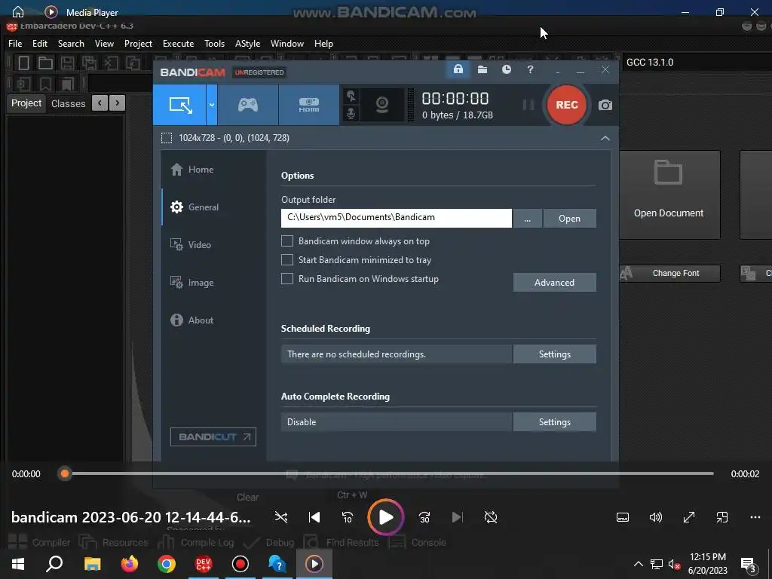Switch to Bandicam game recording mode
Image resolution: width=772 pixels, height=579 pixels.
point(247,105)
